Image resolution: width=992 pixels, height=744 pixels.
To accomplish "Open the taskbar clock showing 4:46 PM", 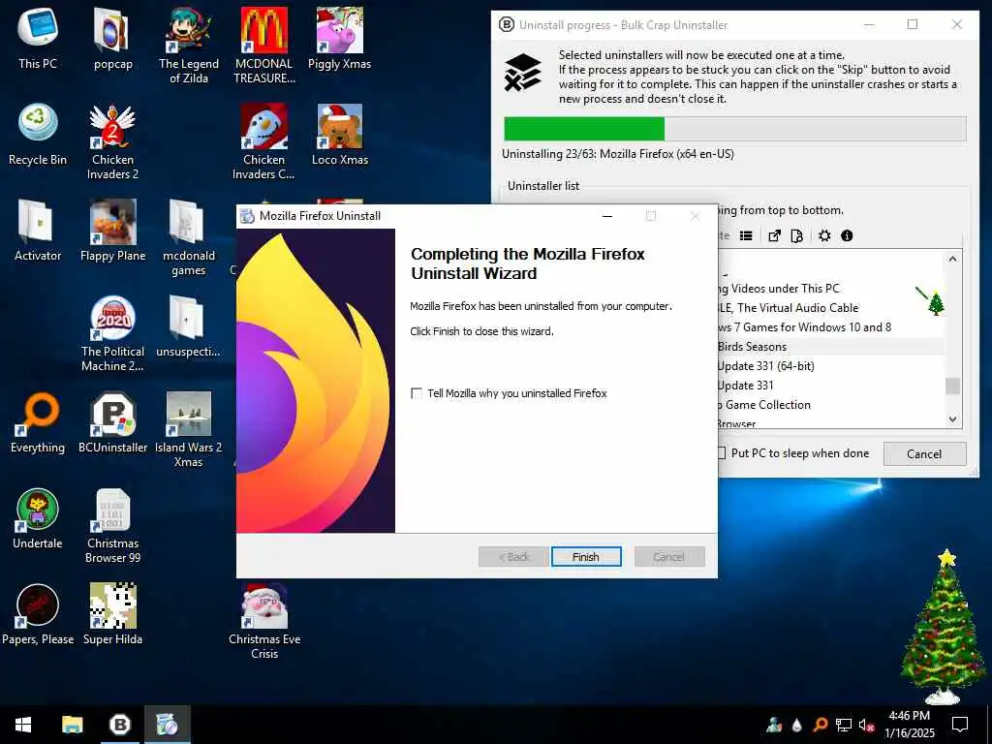I will point(909,725).
